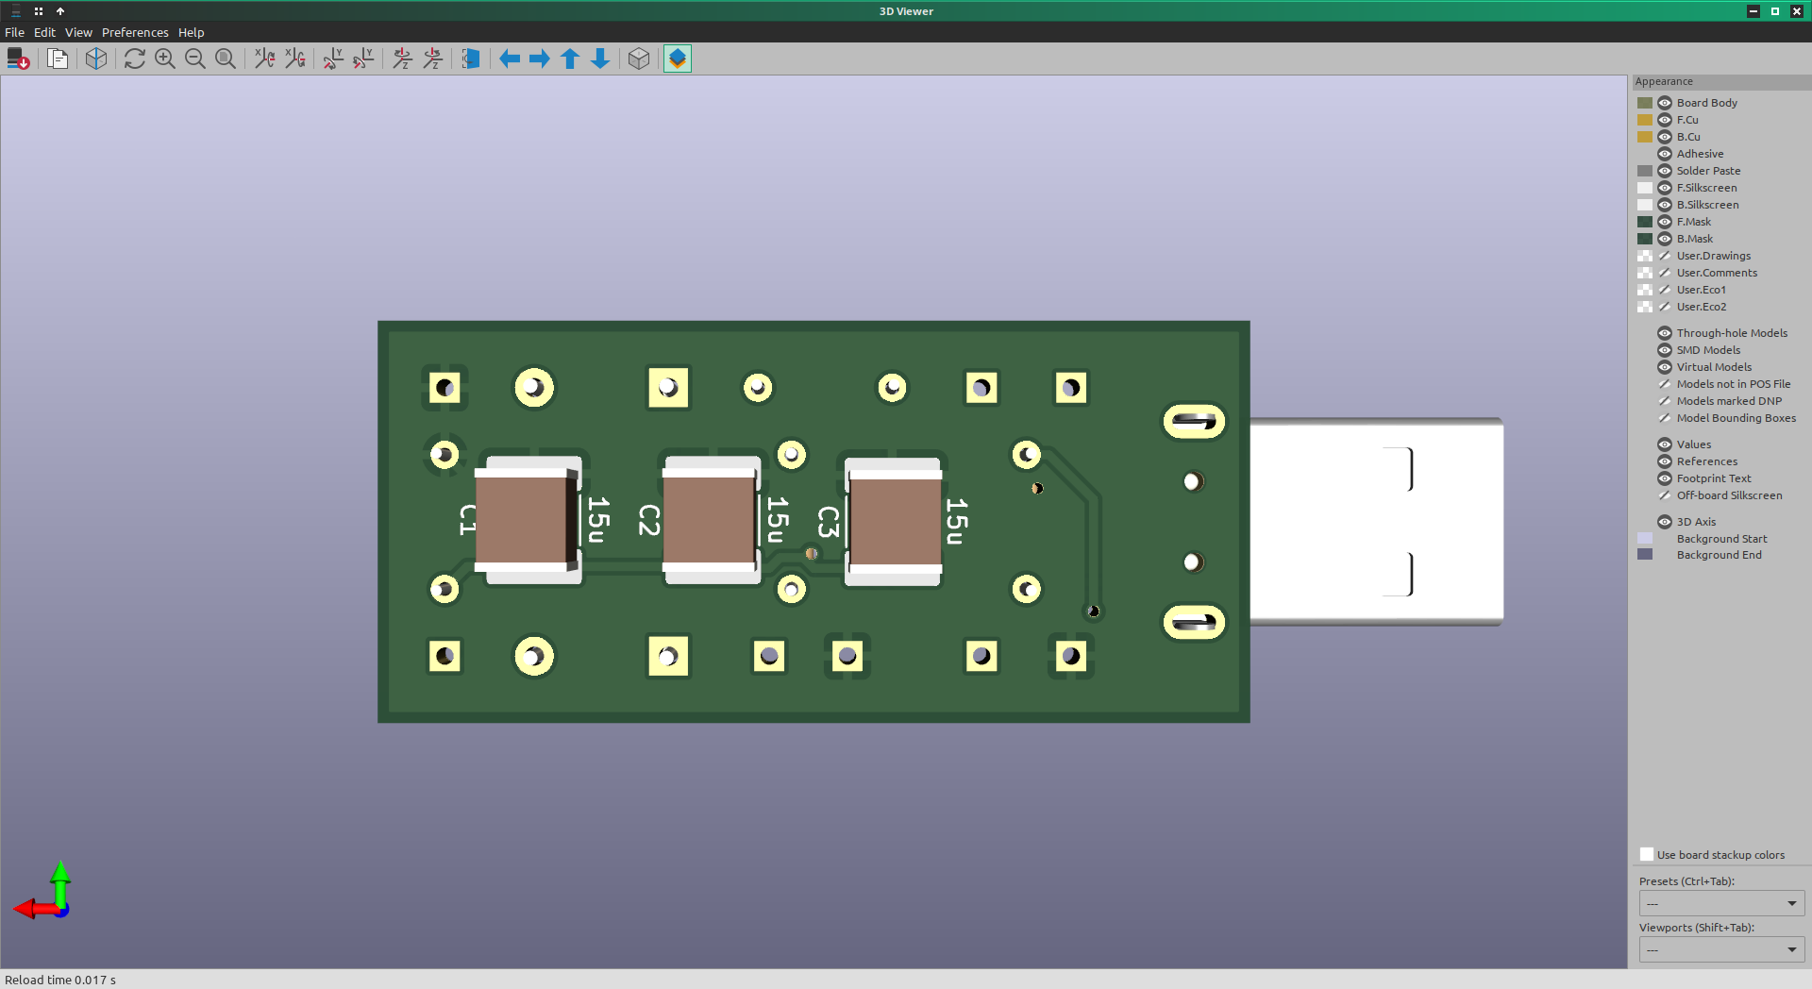
Task: Zoom in using the magnifier plus icon
Action: 165,59
